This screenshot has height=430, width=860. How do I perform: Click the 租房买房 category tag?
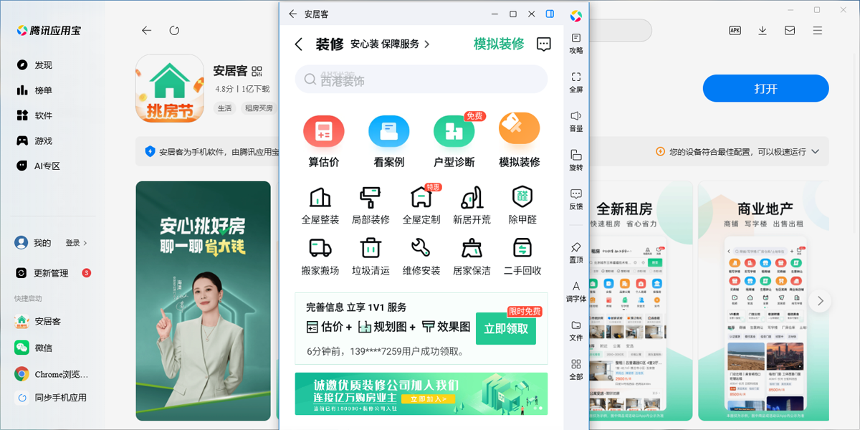point(259,108)
